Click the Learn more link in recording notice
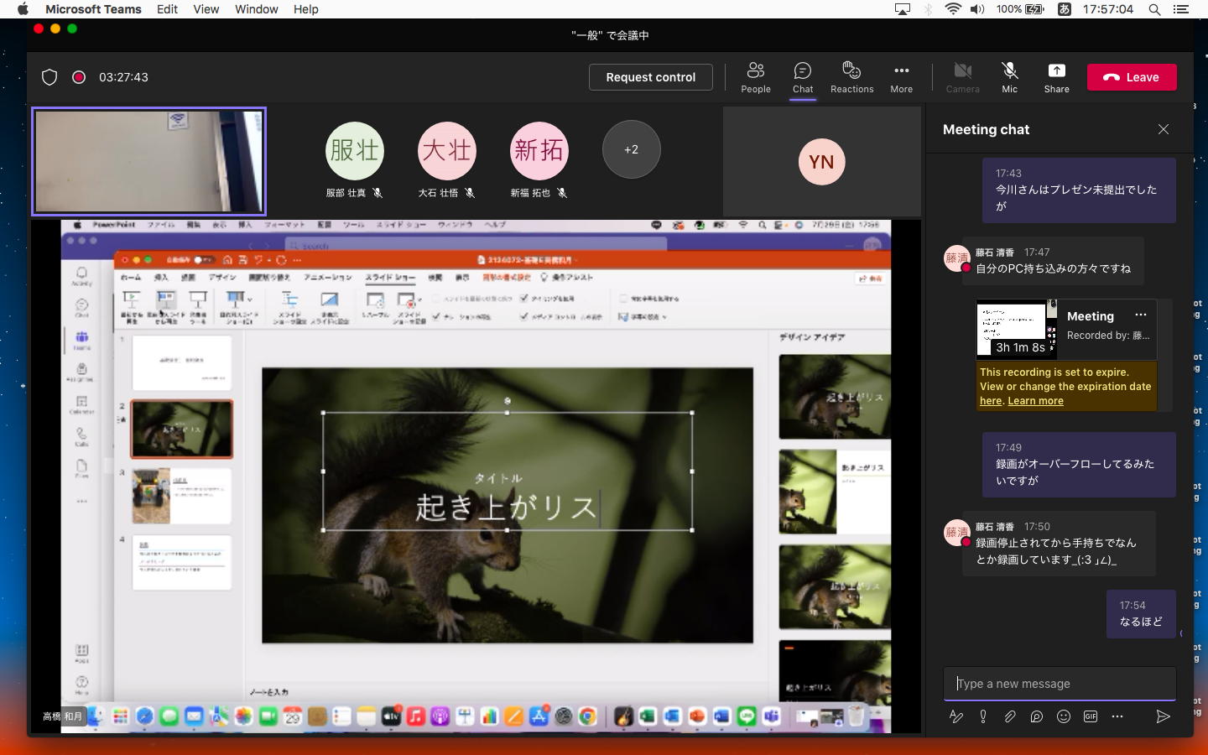Image resolution: width=1208 pixels, height=755 pixels. click(x=1035, y=401)
